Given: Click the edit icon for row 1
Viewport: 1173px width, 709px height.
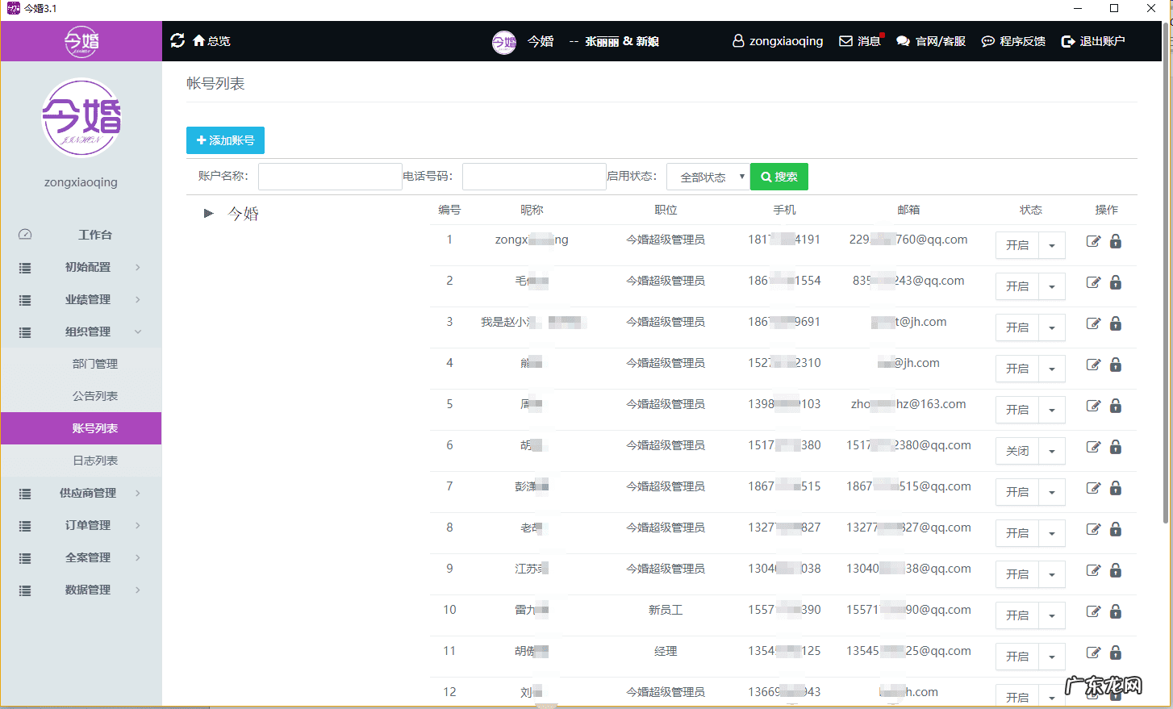Looking at the screenshot, I should [x=1093, y=241].
